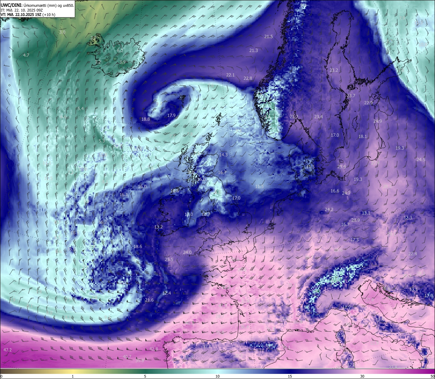Image resolution: width=435 pixels, height=379 pixels.
Task: Click the 24.9 value over the Baltics
Action: coord(378,121)
